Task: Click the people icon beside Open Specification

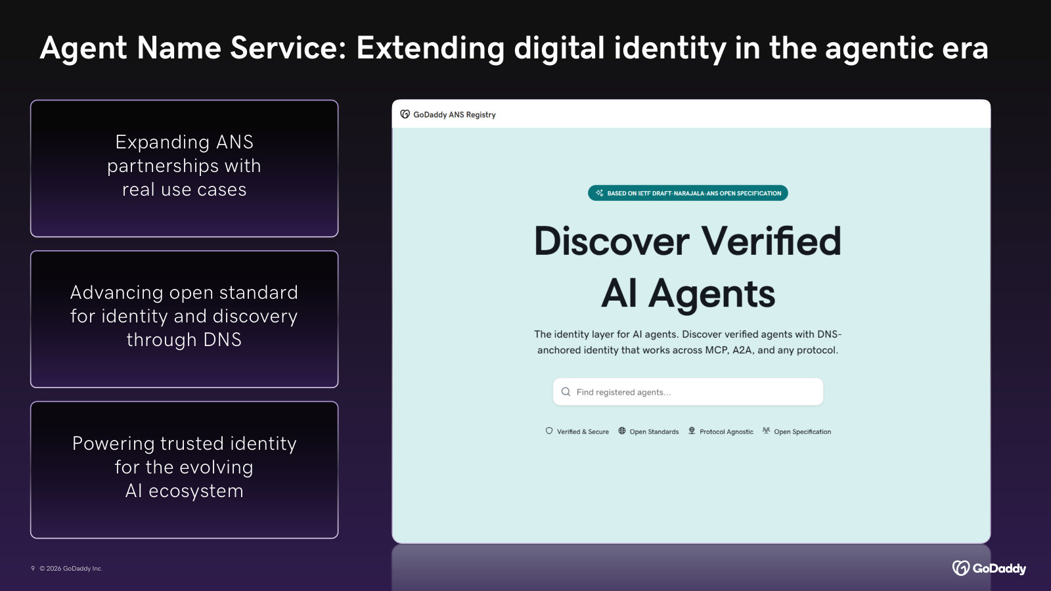Action: click(766, 431)
